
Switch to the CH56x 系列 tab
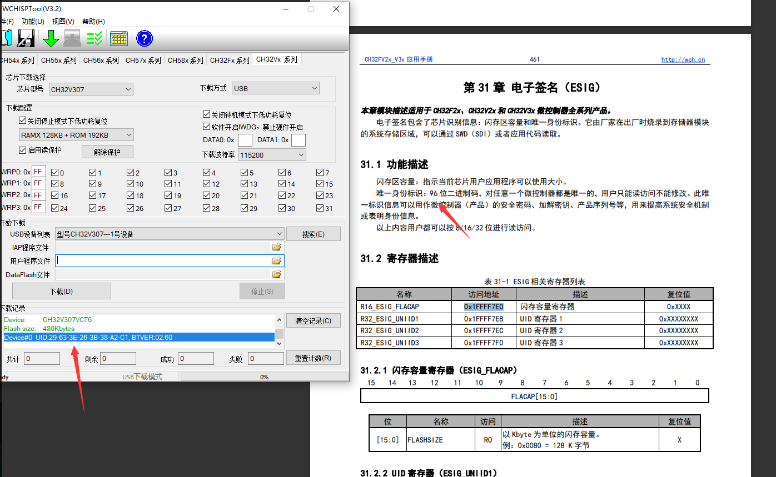click(101, 61)
